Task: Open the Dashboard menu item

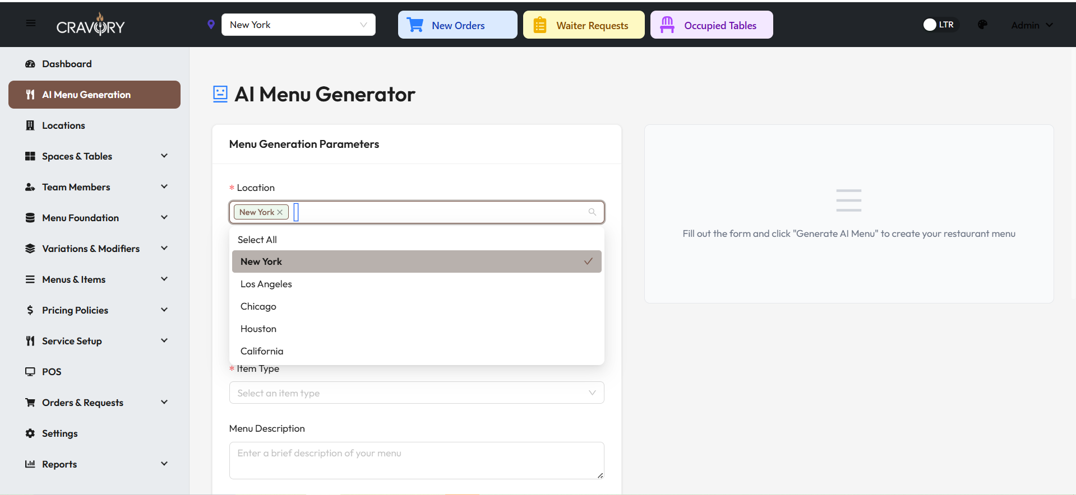Action: (94, 64)
